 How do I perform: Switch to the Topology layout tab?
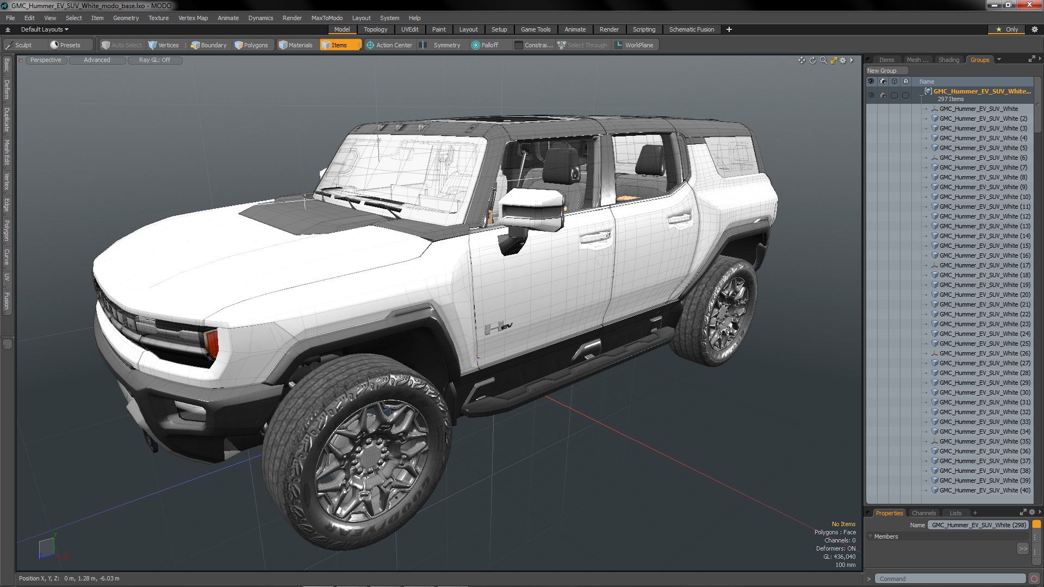375,29
